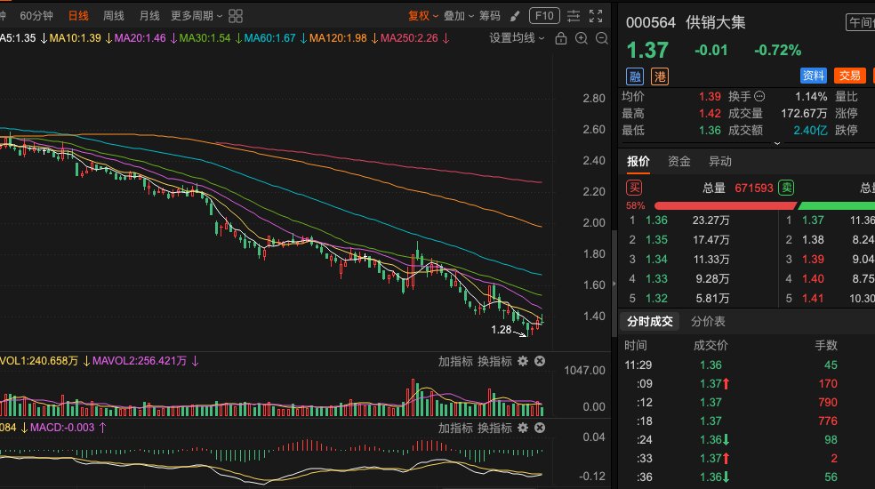The image size is (875, 489).
Task: Lock the chart with padlock icon
Action: pos(561,38)
